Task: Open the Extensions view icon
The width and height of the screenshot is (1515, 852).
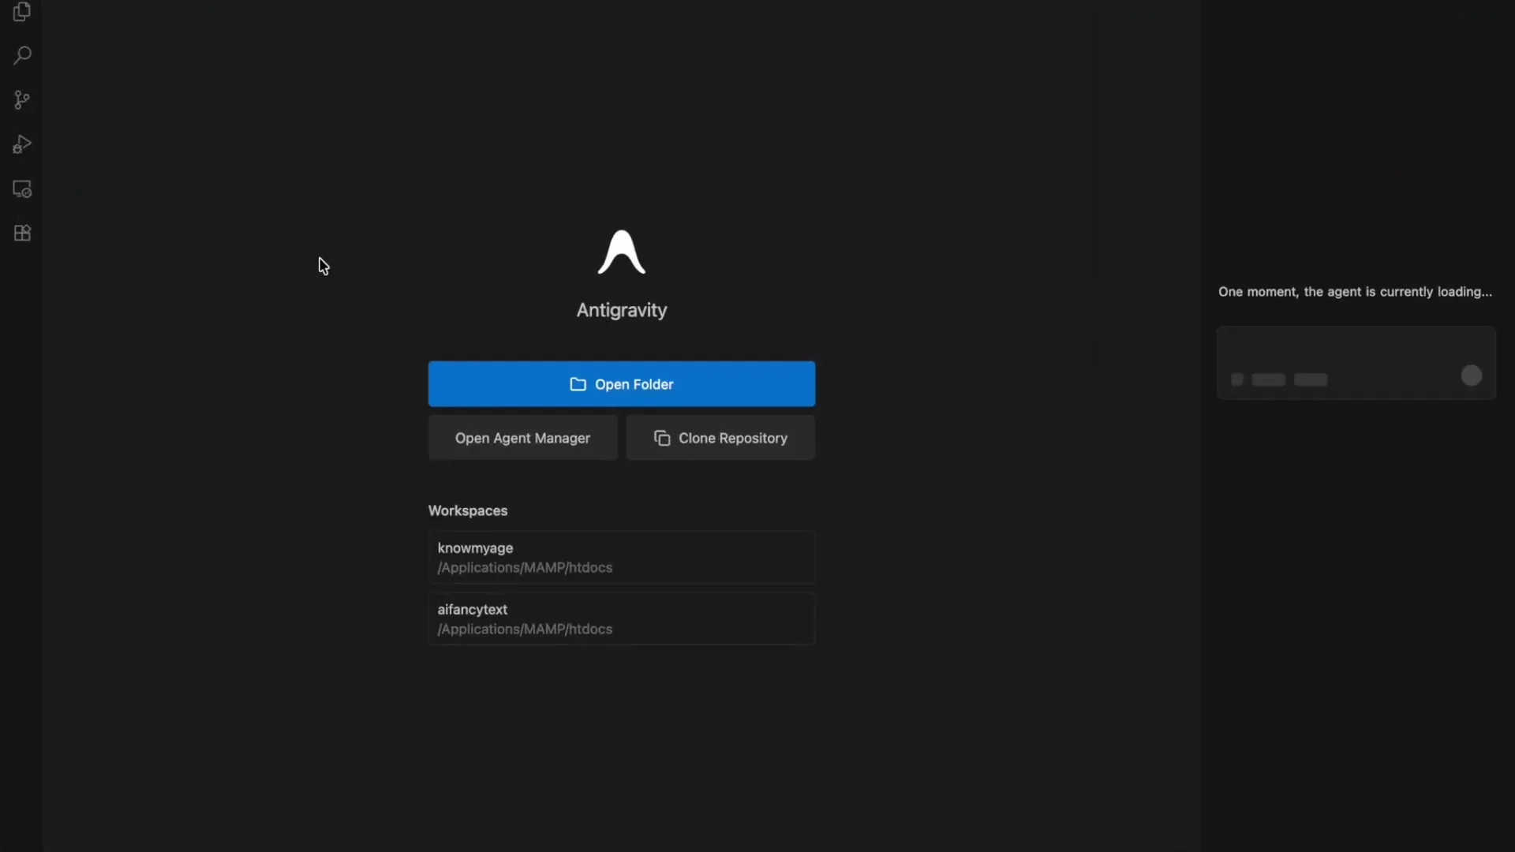Action: pos(21,233)
